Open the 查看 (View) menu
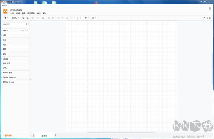 (24, 14)
